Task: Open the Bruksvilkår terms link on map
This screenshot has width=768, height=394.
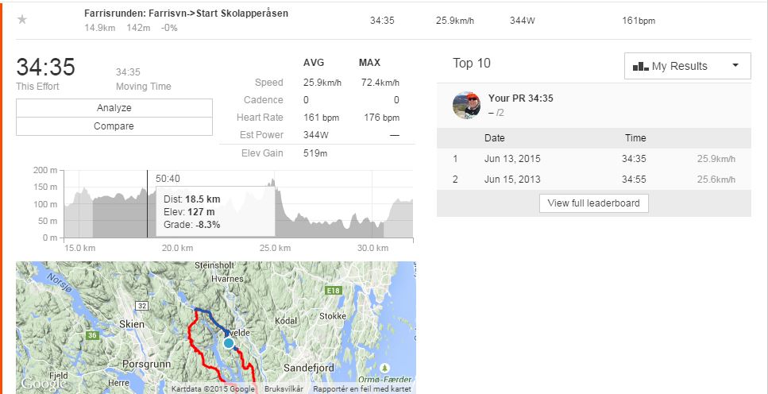Action: [284, 388]
